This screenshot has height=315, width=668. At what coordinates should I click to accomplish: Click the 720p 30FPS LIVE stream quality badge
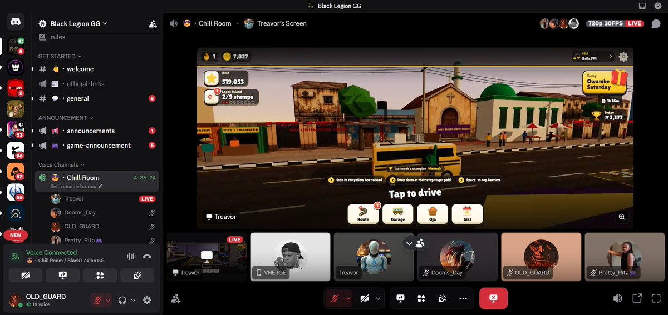(615, 24)
